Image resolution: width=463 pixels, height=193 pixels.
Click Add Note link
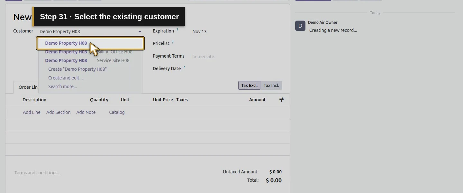pos(86,112)
